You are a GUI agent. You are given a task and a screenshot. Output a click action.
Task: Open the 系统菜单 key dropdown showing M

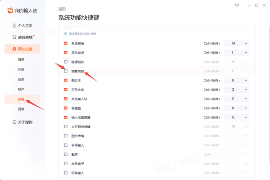tap(237, 43)
